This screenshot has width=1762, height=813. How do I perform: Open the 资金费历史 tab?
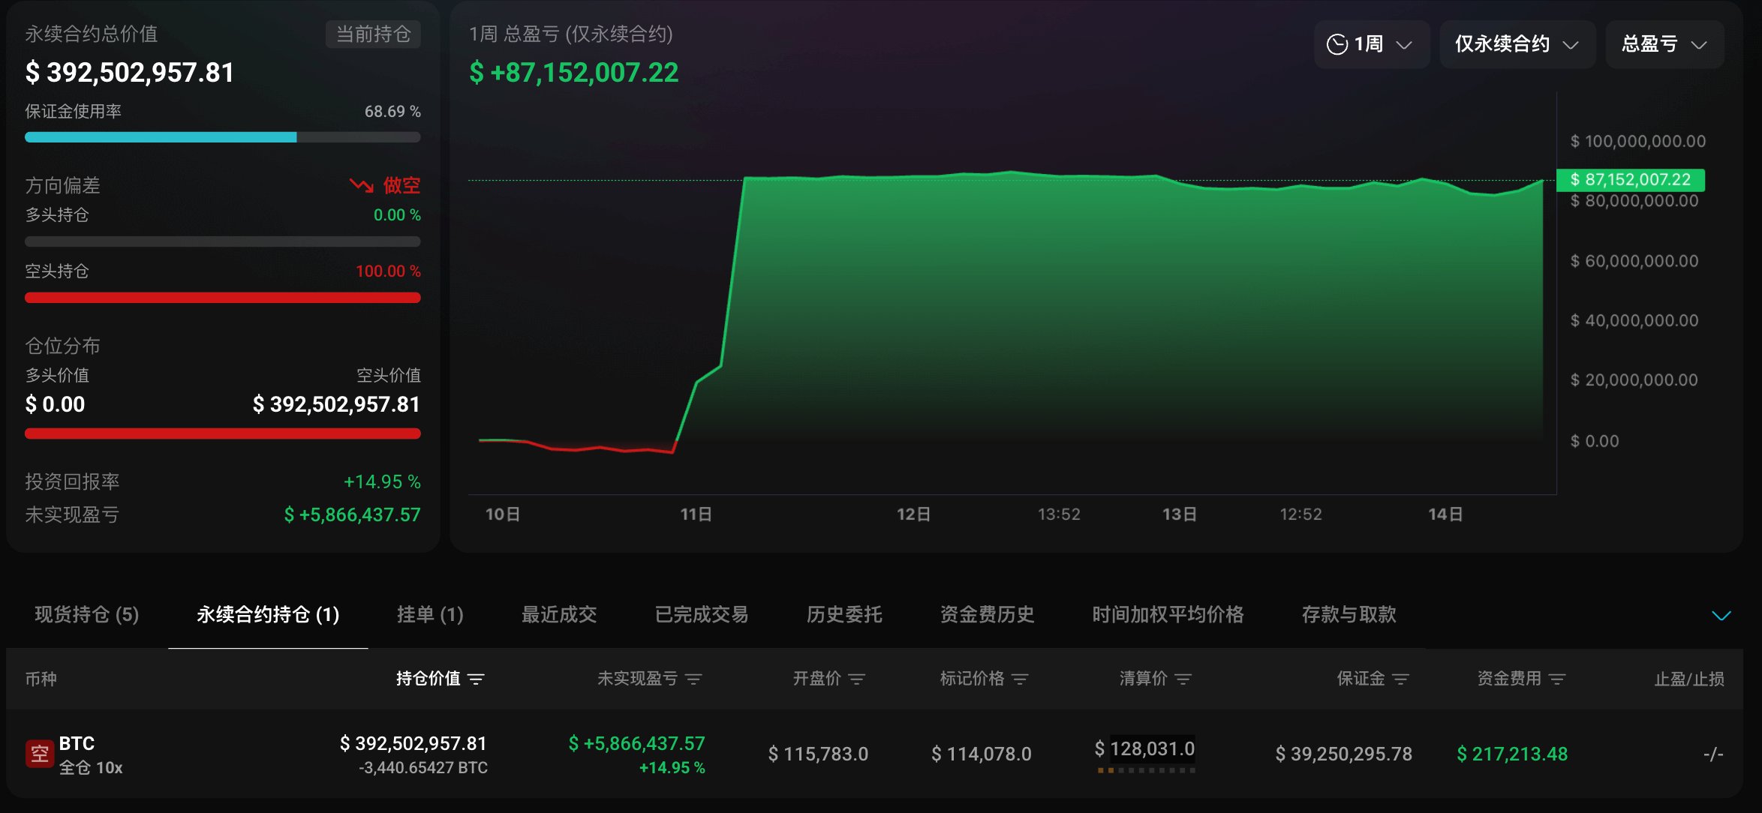987,615
